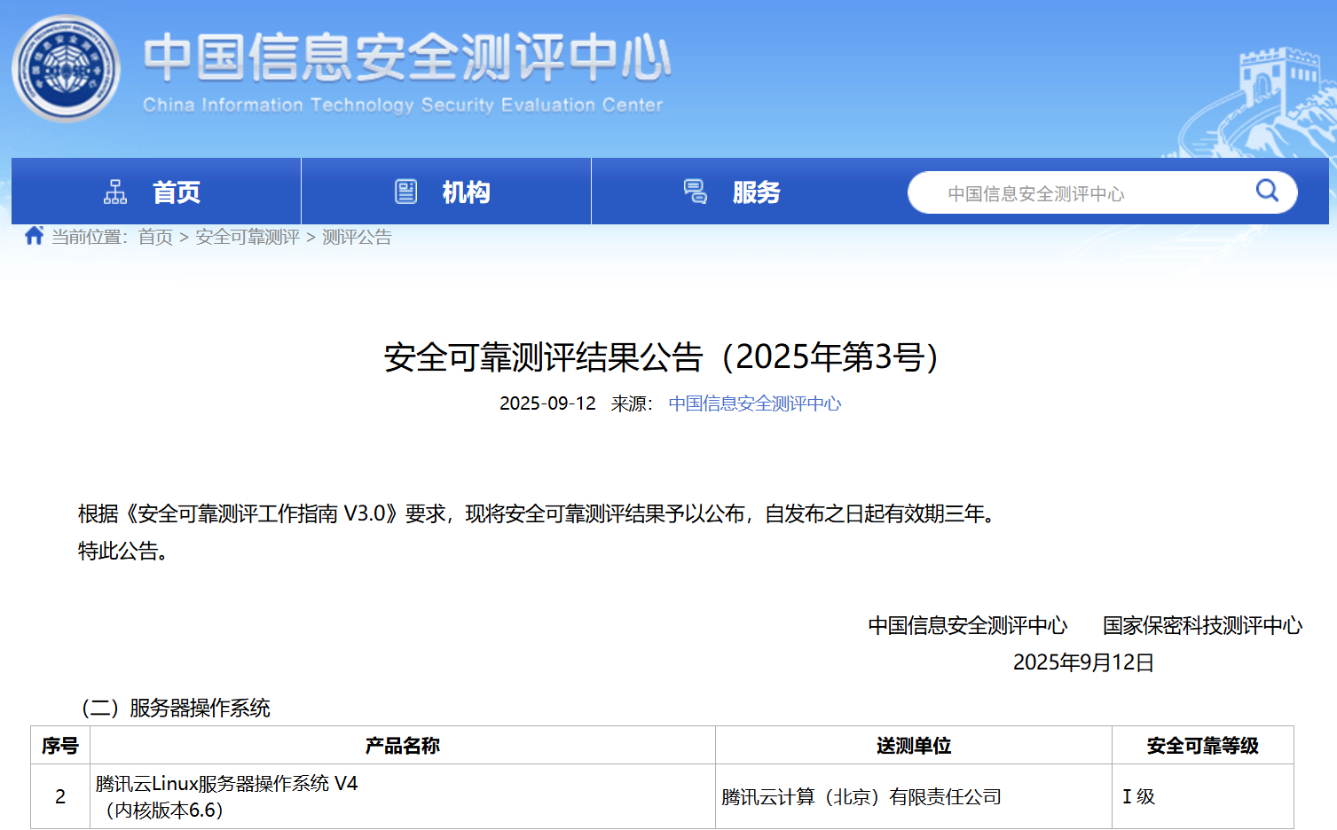Click the 特此公告。 line

pyautogui.click(x=123, y=551)
